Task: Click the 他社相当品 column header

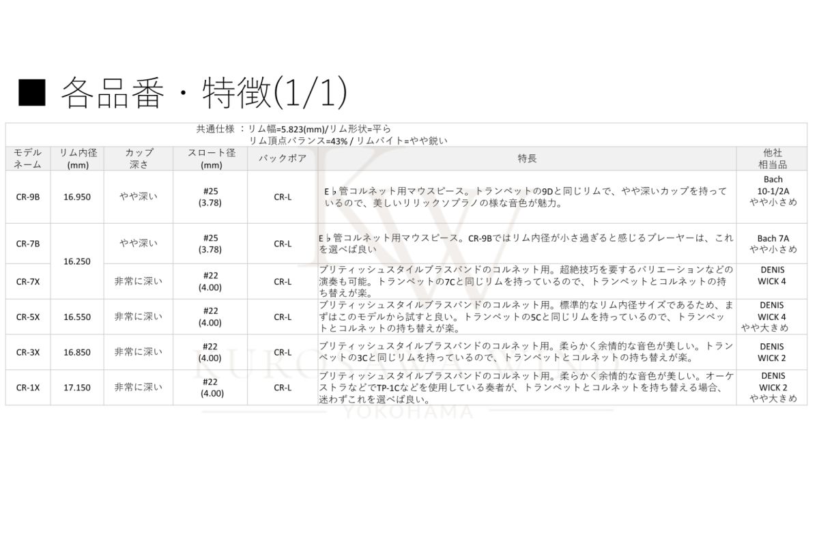Action: click(x=772, y=158)
